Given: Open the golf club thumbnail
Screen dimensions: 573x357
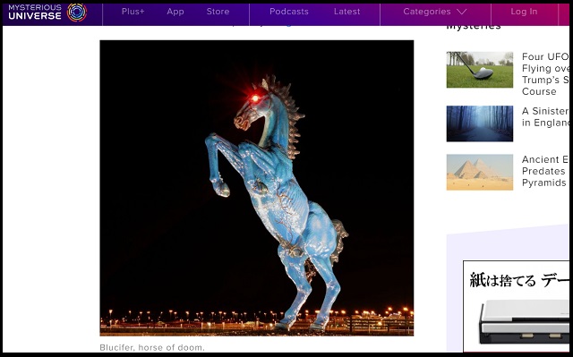Looking at the screenshot, I should [x=480, y=70].
